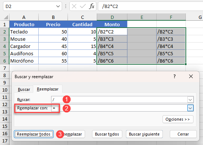This screenshot has width=203, height=145.
Task: Click the Cancel X icon in formula bar
Action: [74, 6]
